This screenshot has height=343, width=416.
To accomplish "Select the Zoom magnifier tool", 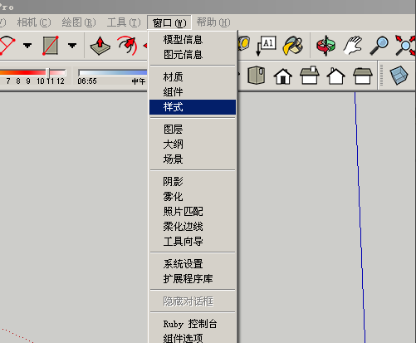I will click(x=379, y=46).
